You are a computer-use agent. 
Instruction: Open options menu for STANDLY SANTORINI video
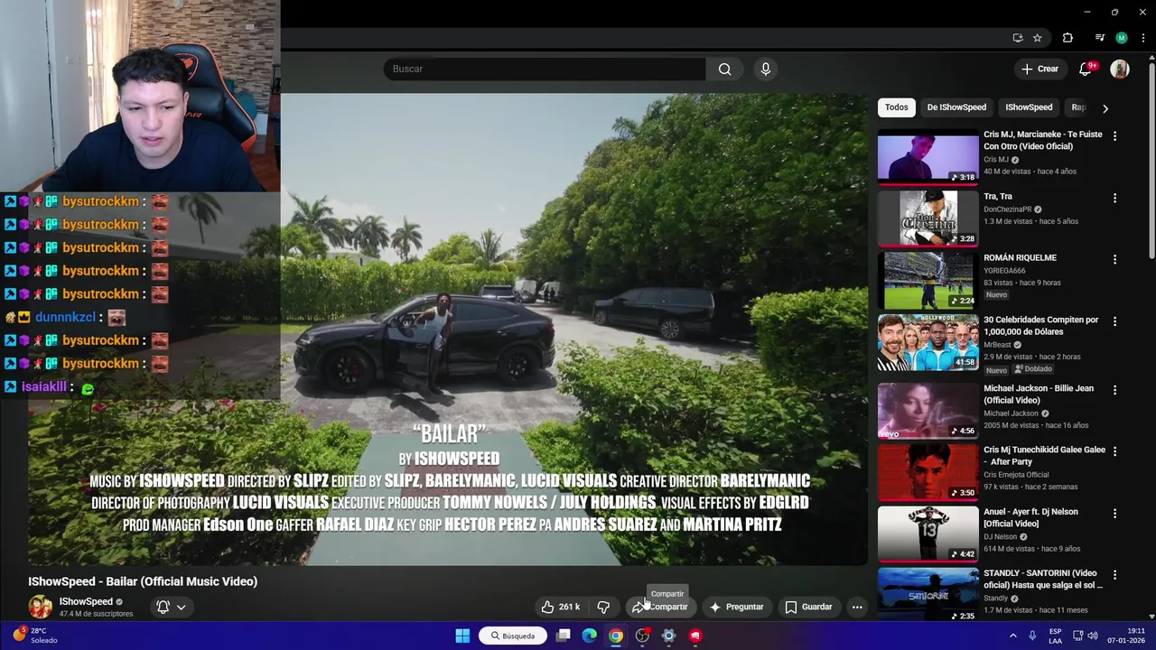point(1114,574)
